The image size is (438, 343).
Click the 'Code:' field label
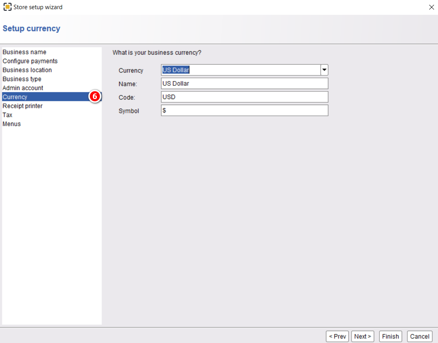coord(127,97)
